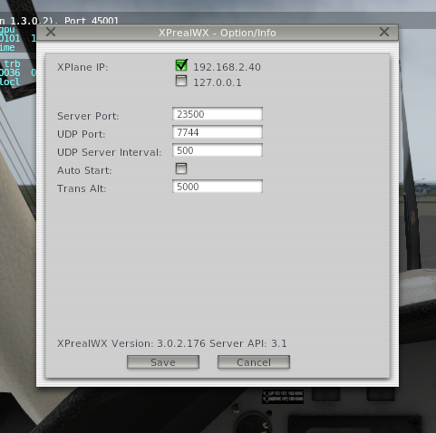Close the Option/Info window with the right X
The width and height of the screenshot is (436, 433).
(x=384, y=32)
